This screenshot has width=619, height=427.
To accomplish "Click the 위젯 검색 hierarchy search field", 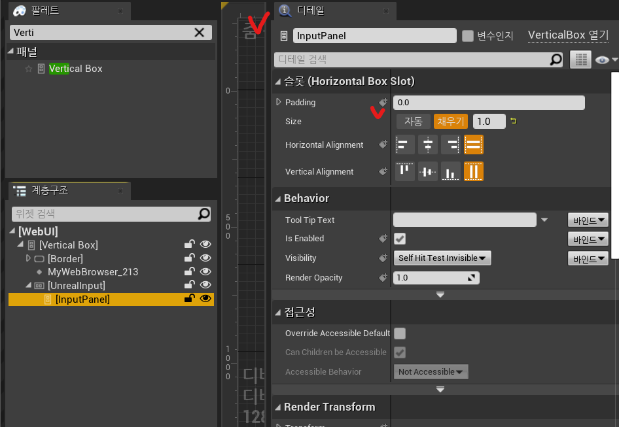I will 105,214.
